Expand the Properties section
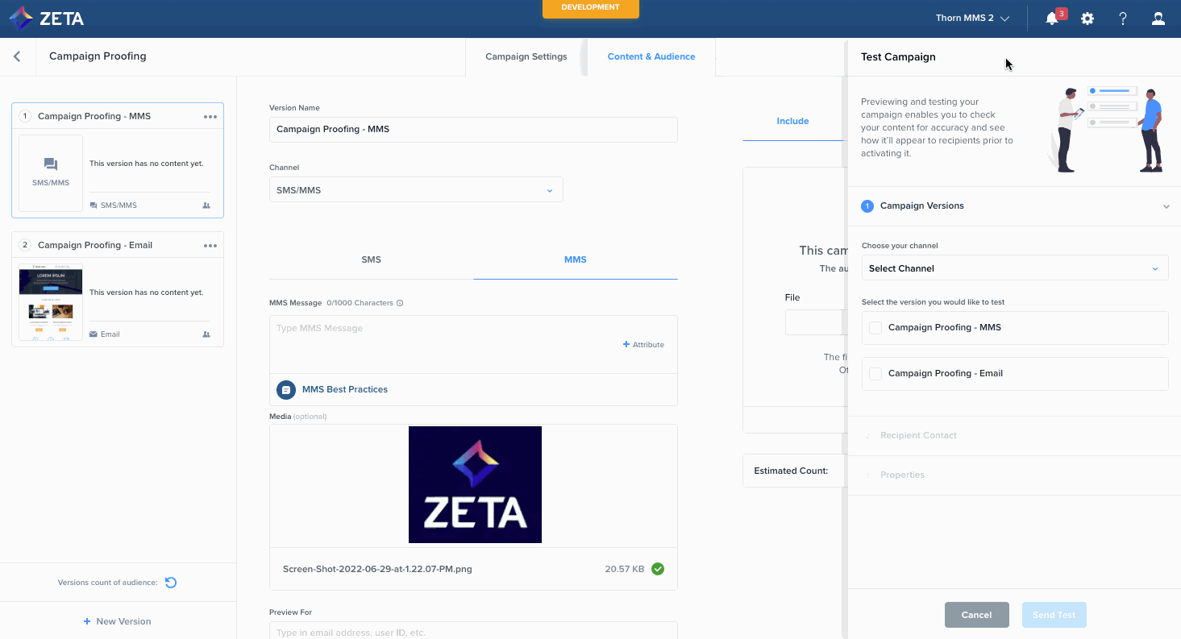The width and height of the screenshot is (1181, 639). tap(902, 475)
